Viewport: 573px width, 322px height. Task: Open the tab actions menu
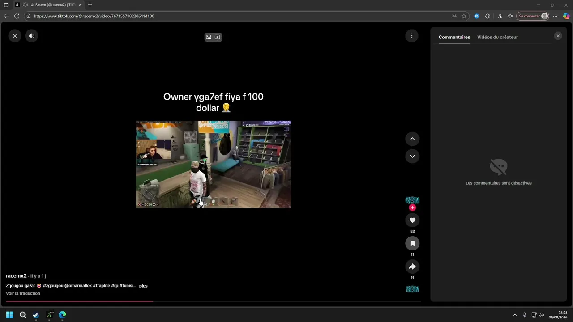point(6,5)
